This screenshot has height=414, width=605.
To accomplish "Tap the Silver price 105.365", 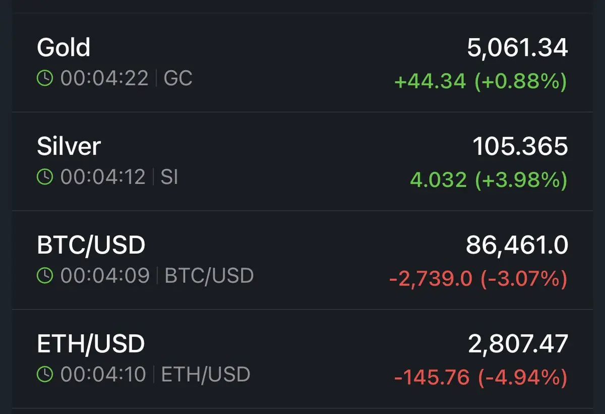I will [520, 147].
